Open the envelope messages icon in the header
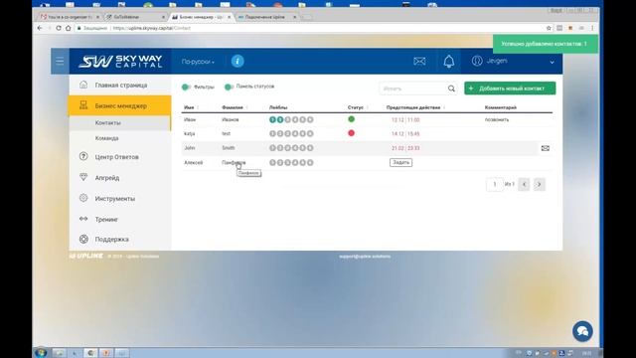The image size is (636, 358). coord(419,62)
